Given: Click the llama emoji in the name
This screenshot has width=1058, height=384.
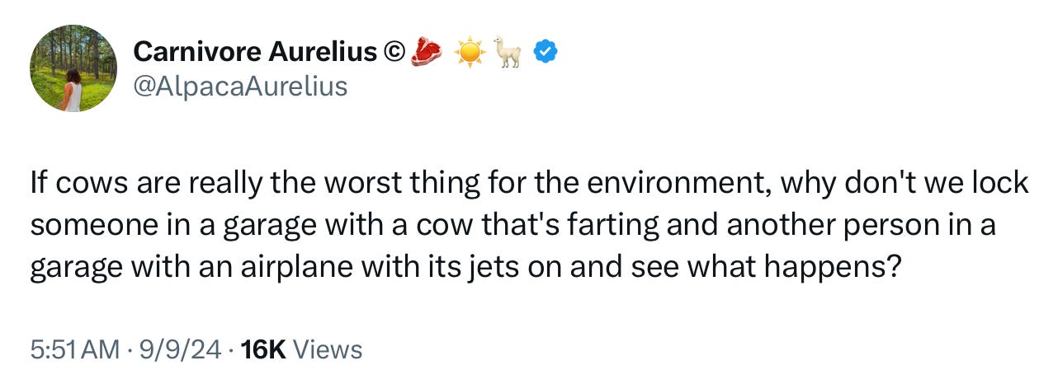Looking at the screenshot, I should [509, 53].
